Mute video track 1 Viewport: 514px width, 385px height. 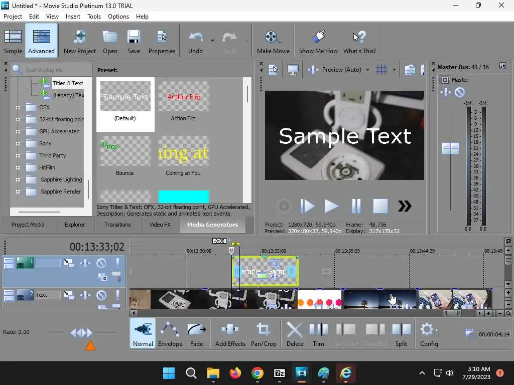pos(101,263)
